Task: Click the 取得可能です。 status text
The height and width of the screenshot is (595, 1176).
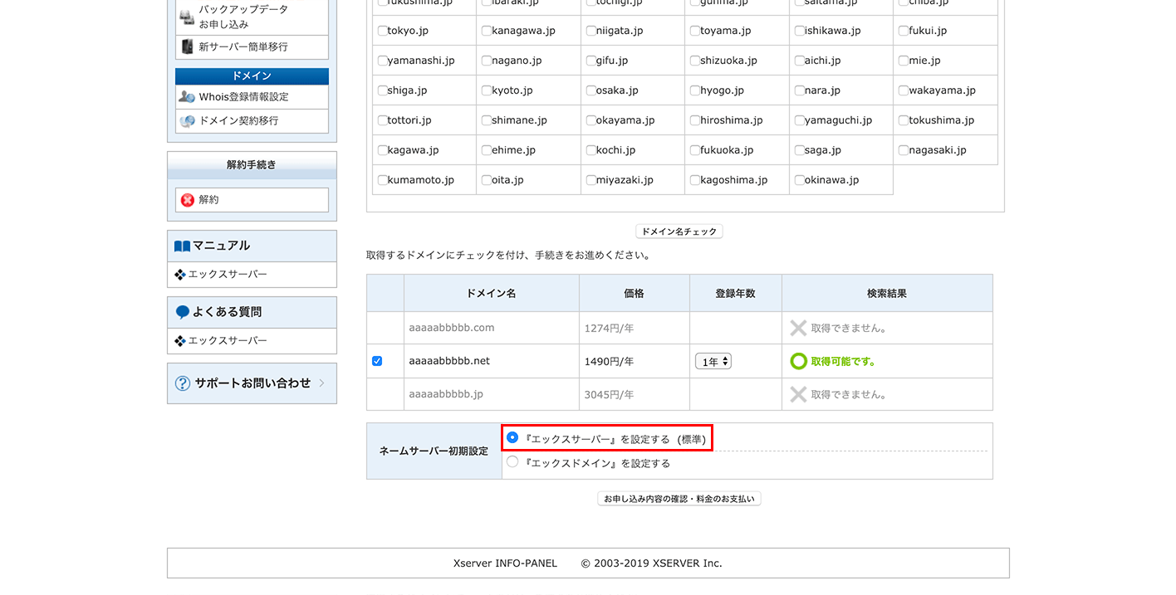Action: (843, 362)
